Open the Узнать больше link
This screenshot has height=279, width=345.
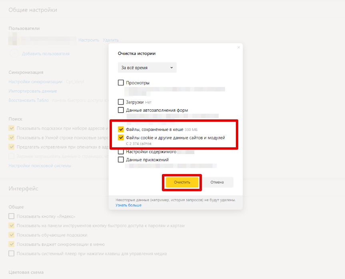(x=128, y=205)
